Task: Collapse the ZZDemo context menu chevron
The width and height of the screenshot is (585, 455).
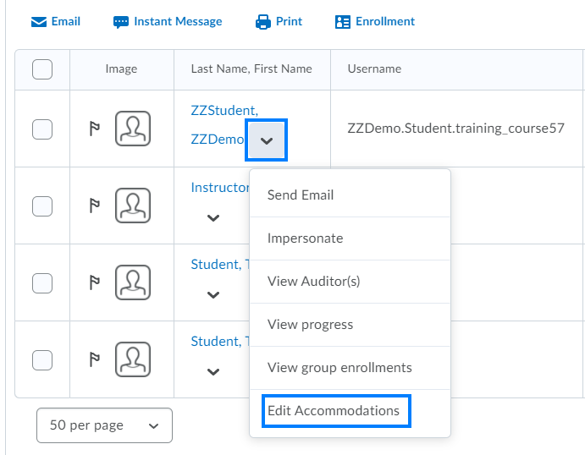Action: [267, 140]
